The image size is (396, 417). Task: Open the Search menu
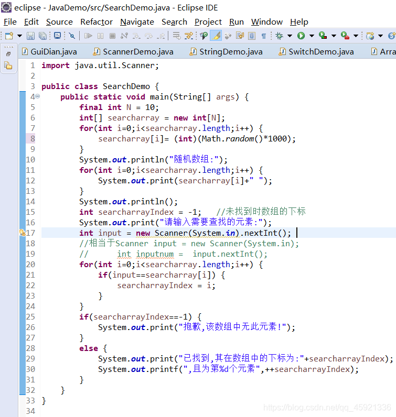pyautogui.click(x=174, y=22)
